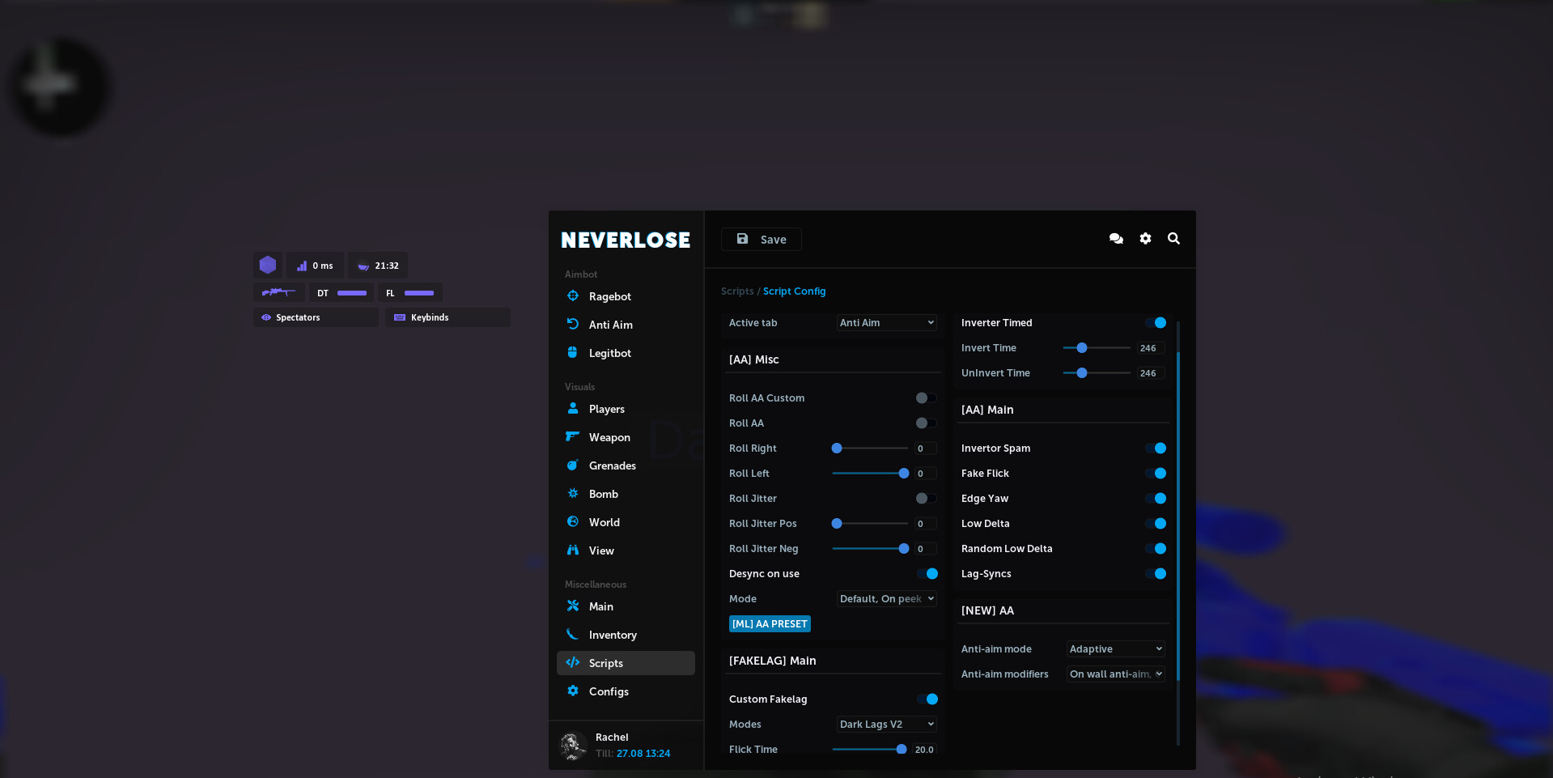Click the View binoculars icon

573,550
